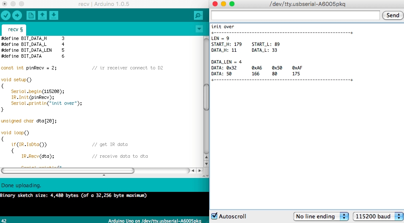
Task: Toggle the Autoscroll checkbox
Action: (x=214, y=216)
